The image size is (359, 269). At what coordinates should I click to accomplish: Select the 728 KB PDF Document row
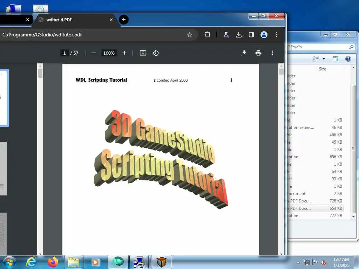[x=315, y=201]
